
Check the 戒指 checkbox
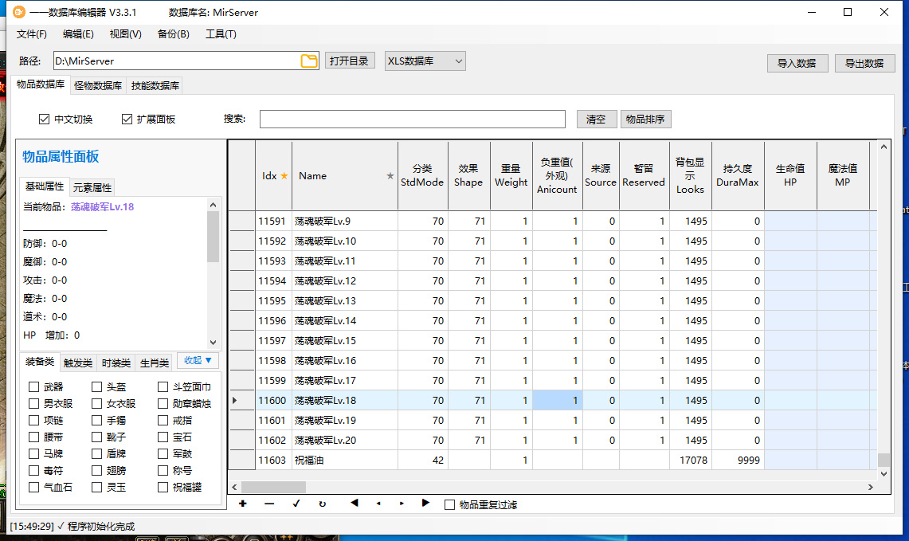pos(163,421)
